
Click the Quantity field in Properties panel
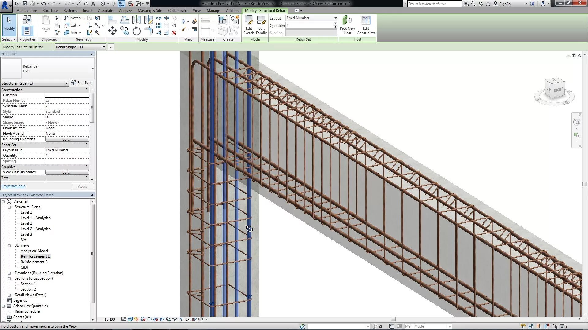pos(67,156)
